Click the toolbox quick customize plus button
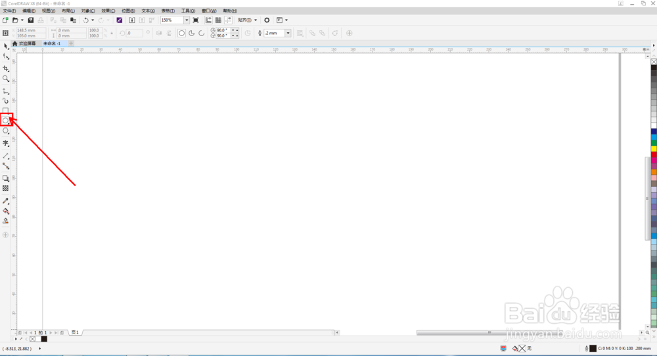 click(x=6, y=235)
